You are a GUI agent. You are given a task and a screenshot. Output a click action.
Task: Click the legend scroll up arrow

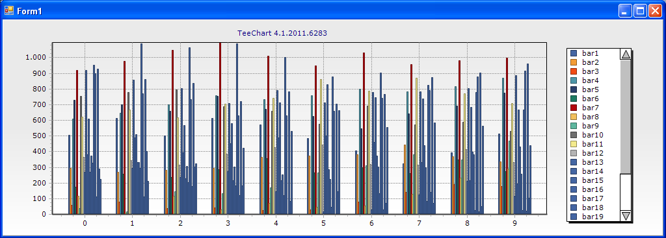click(626, 54)
